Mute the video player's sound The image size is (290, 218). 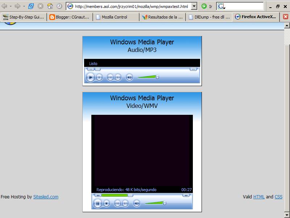coord(137,203)
